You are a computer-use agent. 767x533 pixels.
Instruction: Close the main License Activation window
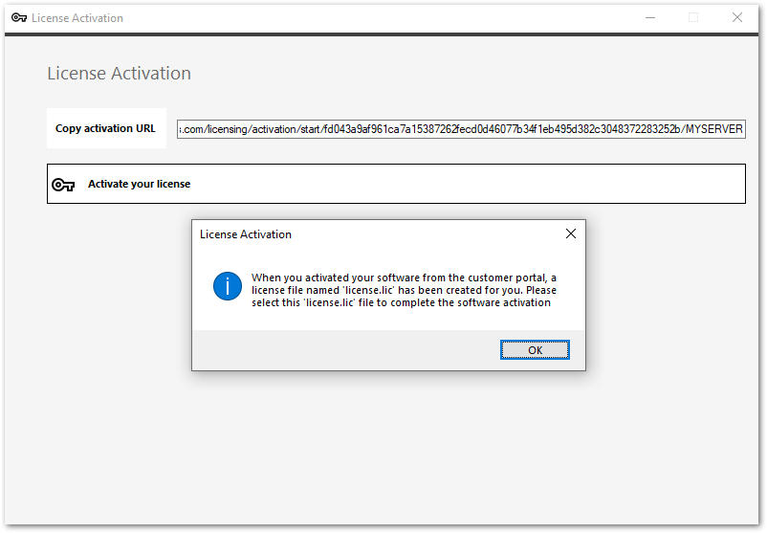click(x=737, y=17)
